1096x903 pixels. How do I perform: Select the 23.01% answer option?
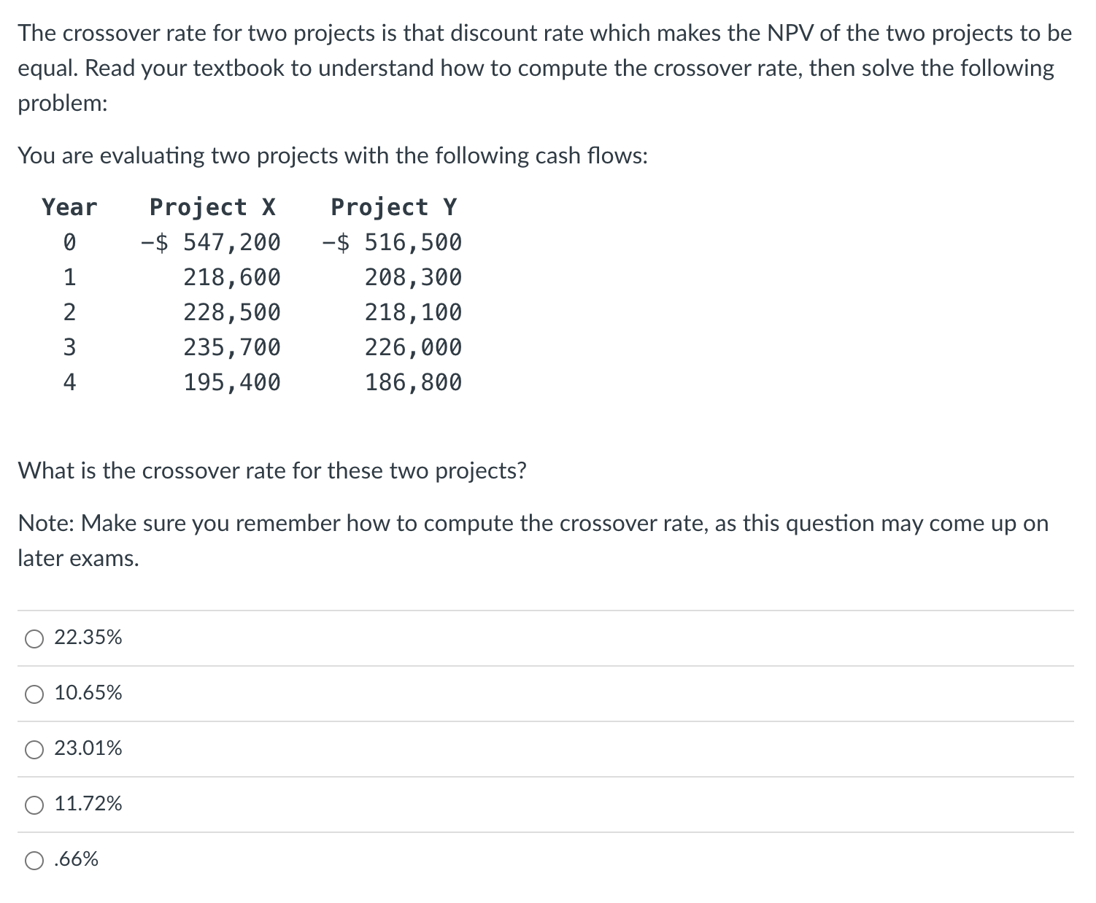(88, 748)
